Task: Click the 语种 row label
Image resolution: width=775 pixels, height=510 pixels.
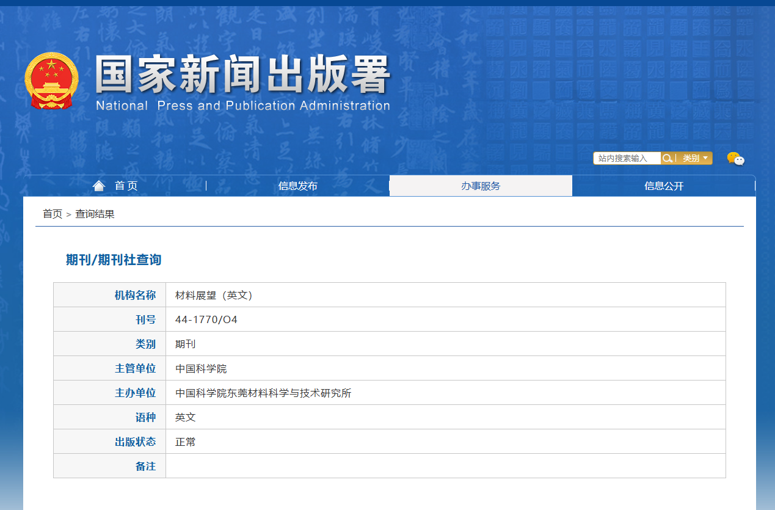Action: coord(145,417)
